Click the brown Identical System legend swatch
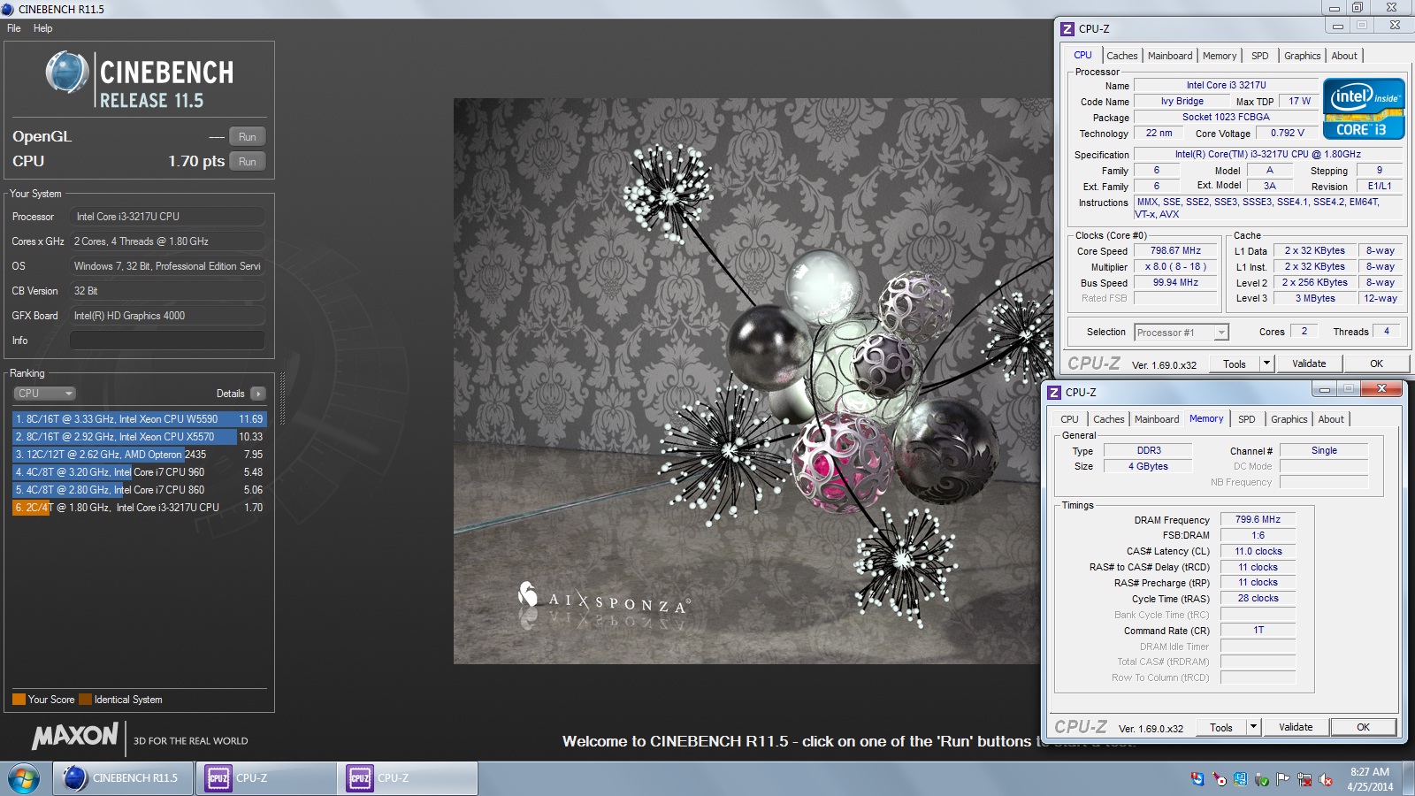 85,700
